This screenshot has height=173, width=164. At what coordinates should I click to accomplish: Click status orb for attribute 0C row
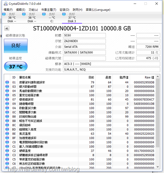tap(7, 112)
